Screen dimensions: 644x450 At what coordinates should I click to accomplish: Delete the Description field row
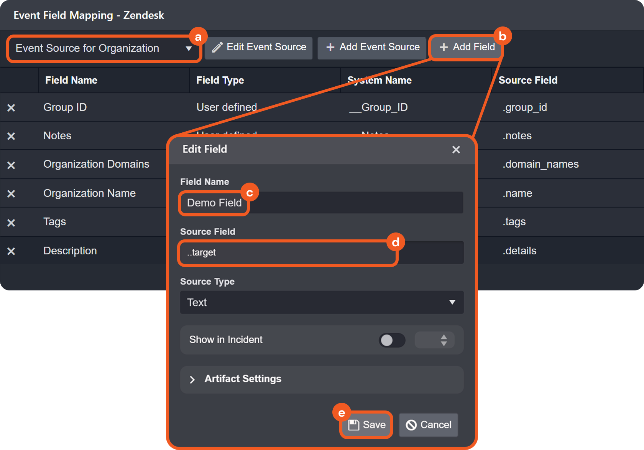click(x=11, y=251)
